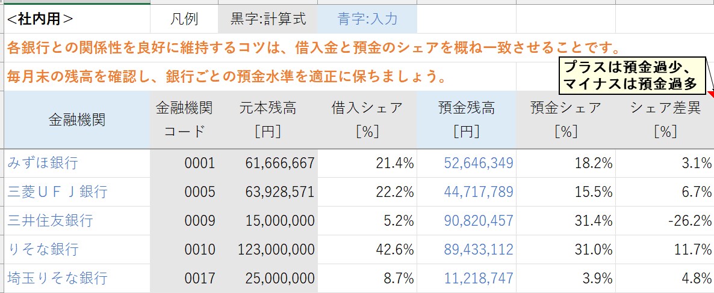This screenshot has height=293, width=714.
Task: Click deposit balance input 52,646,349
Action: click(x=467, y=163)
